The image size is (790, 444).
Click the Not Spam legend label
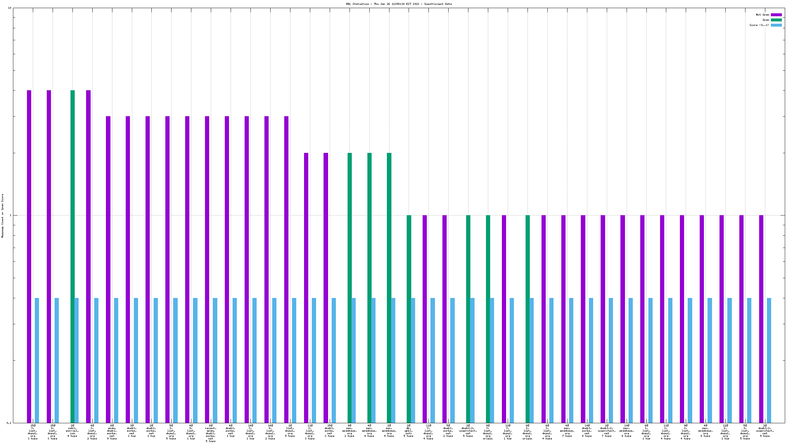click(x=762, y=15)
